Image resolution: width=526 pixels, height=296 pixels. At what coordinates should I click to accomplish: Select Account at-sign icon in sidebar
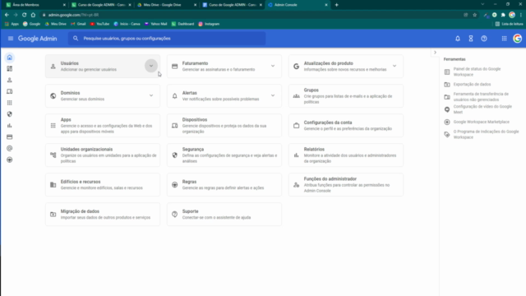coord(9,148)
